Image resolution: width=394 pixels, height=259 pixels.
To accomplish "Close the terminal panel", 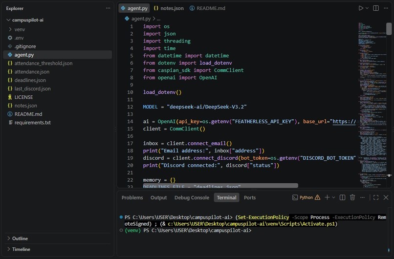I will click(x=386, y=197).
